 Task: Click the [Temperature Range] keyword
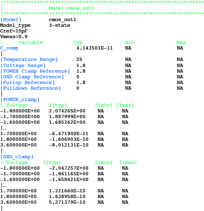point(29,59)
